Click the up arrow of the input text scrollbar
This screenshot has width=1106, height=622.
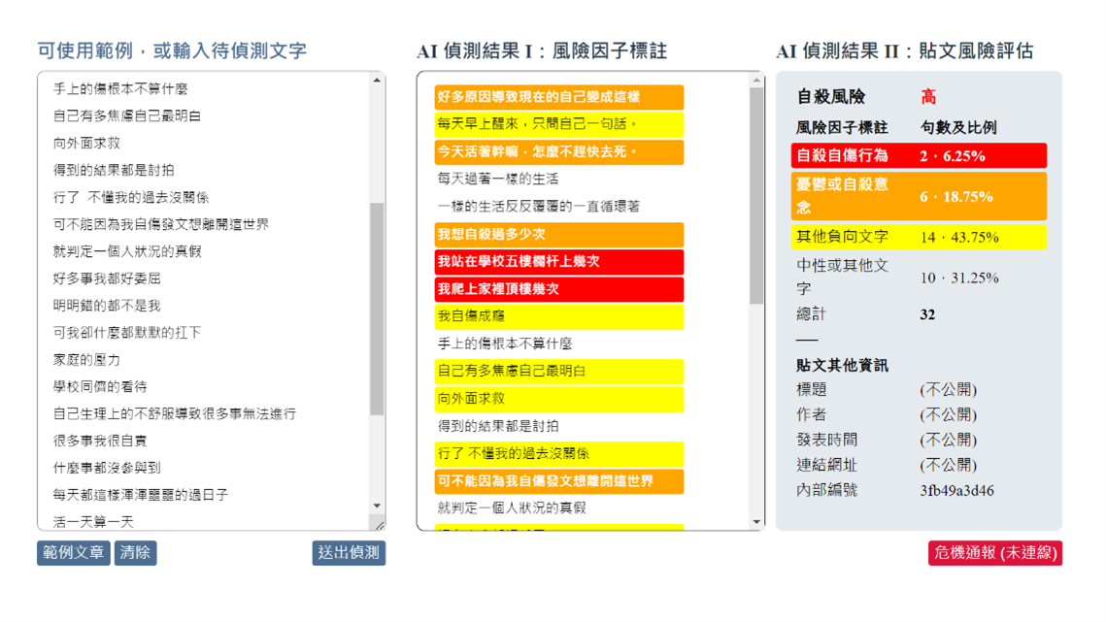(378, 81)
